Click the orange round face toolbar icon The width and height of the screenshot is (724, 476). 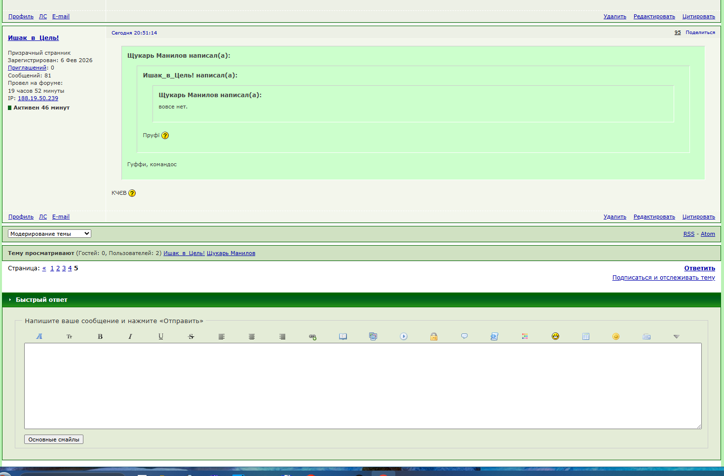[x=616, y=336]
